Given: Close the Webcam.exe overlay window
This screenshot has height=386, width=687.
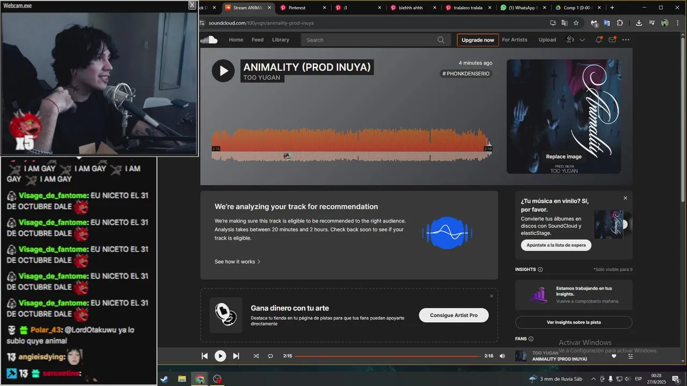Looking at the screenshot, I should (x=192, y=5).
